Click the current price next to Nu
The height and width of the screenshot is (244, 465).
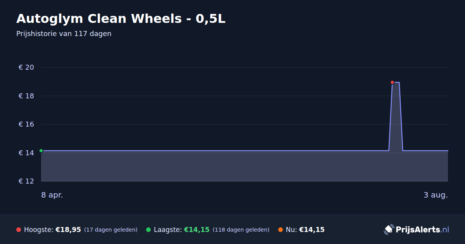[312, 230]
